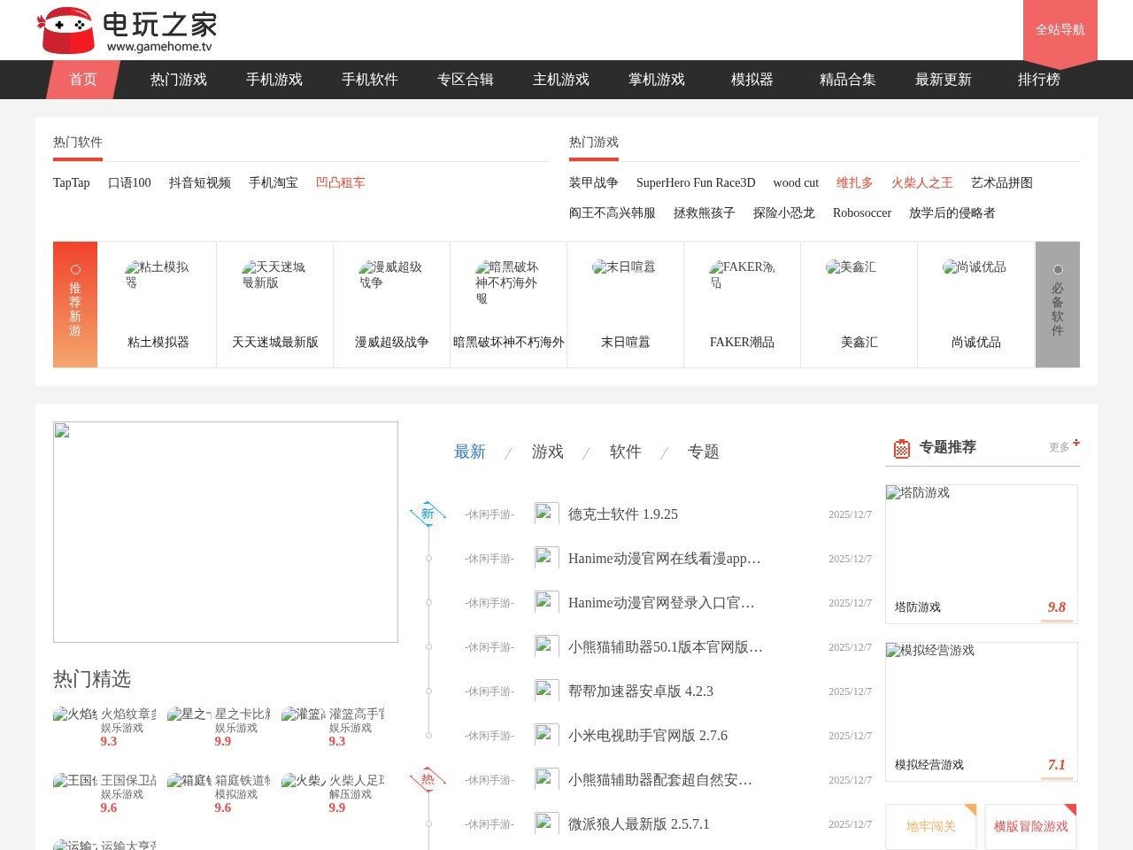Viewport: 1133px width, 850px height.
Task: Click the 微派狼人 app icon
Action: pyautogui.click(x=546, y=823)
